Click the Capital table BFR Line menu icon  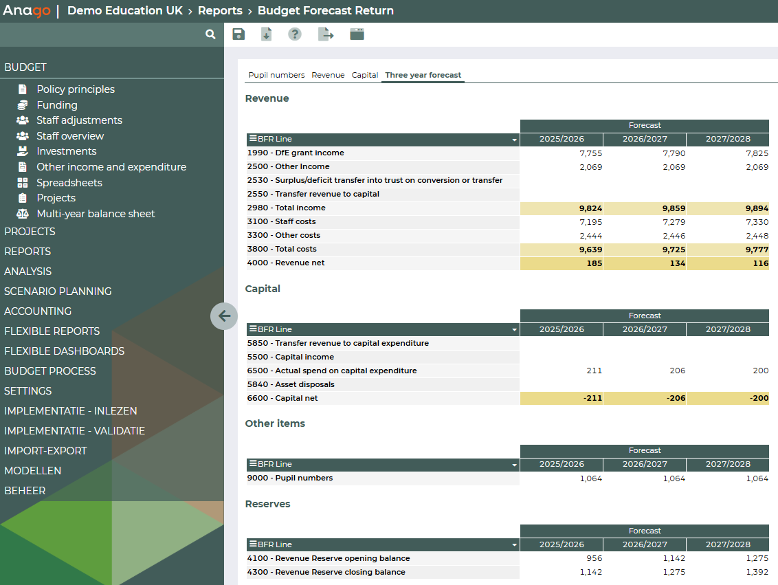[253, 329]
